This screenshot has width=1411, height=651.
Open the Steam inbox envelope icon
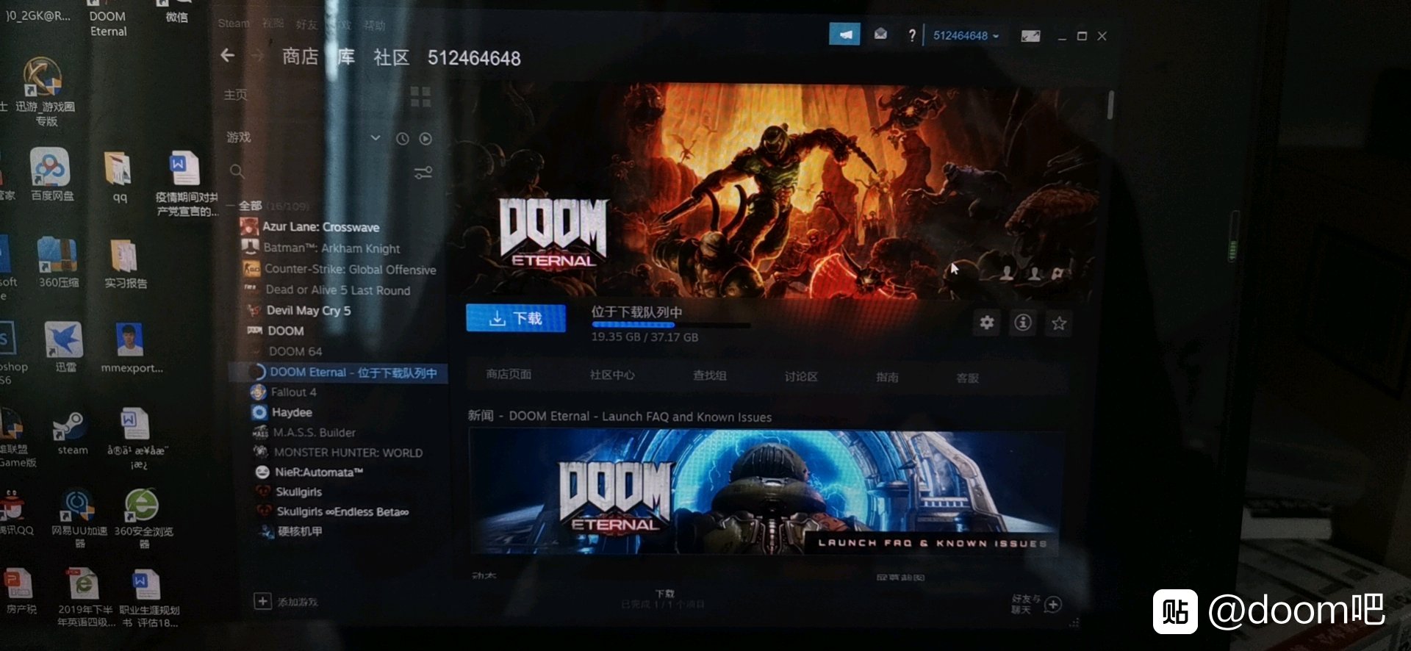[x=880, y=34]
